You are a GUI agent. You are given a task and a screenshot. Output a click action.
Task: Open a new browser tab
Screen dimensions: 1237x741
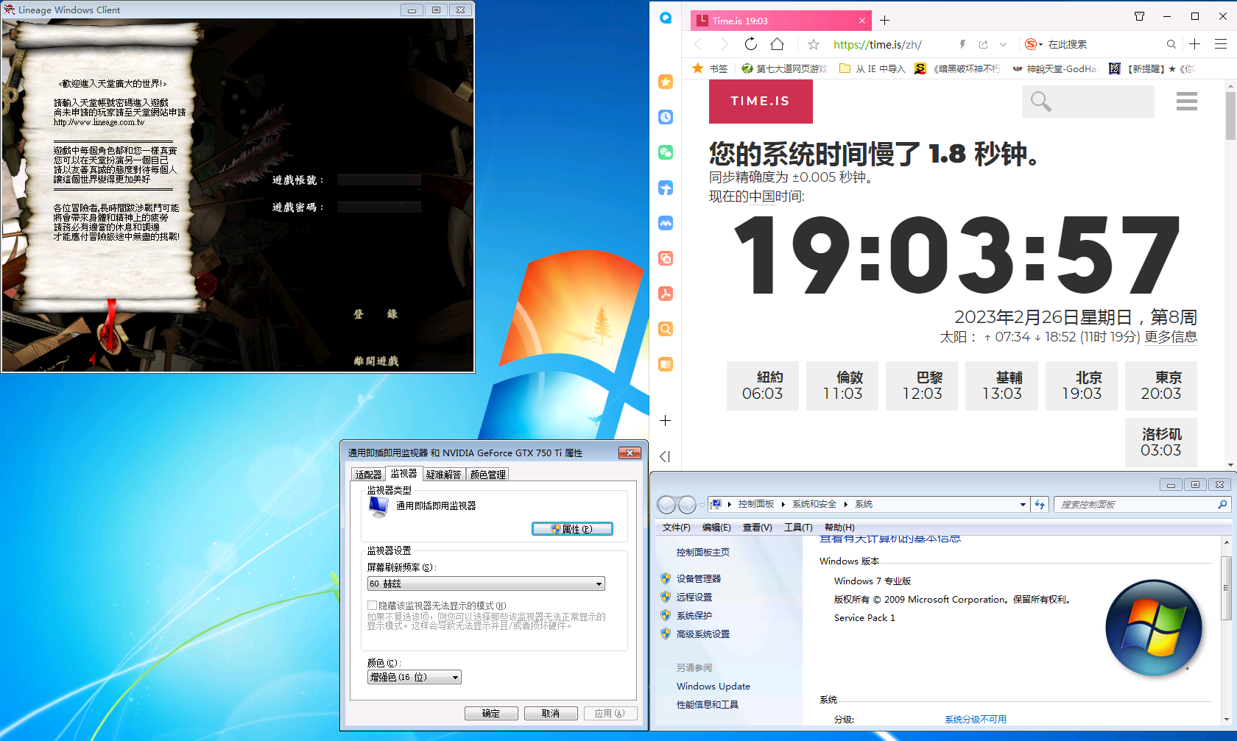coord(884,21)
